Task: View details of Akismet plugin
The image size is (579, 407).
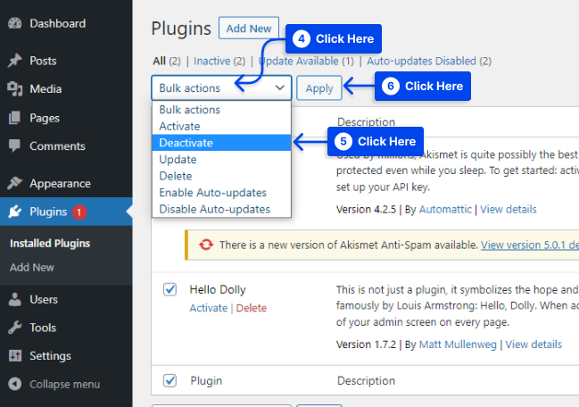Action: pyautogui.click(x=509, y=210)
